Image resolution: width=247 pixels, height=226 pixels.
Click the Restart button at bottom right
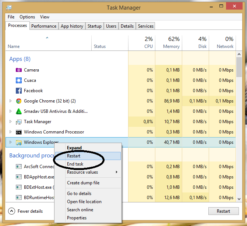click(223, 211)
